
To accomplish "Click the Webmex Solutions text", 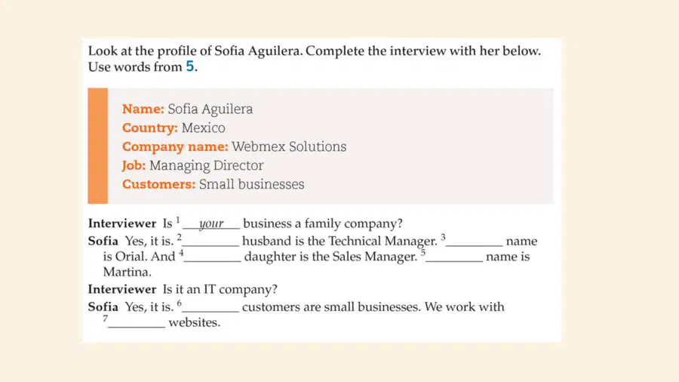I will [289, 146].
